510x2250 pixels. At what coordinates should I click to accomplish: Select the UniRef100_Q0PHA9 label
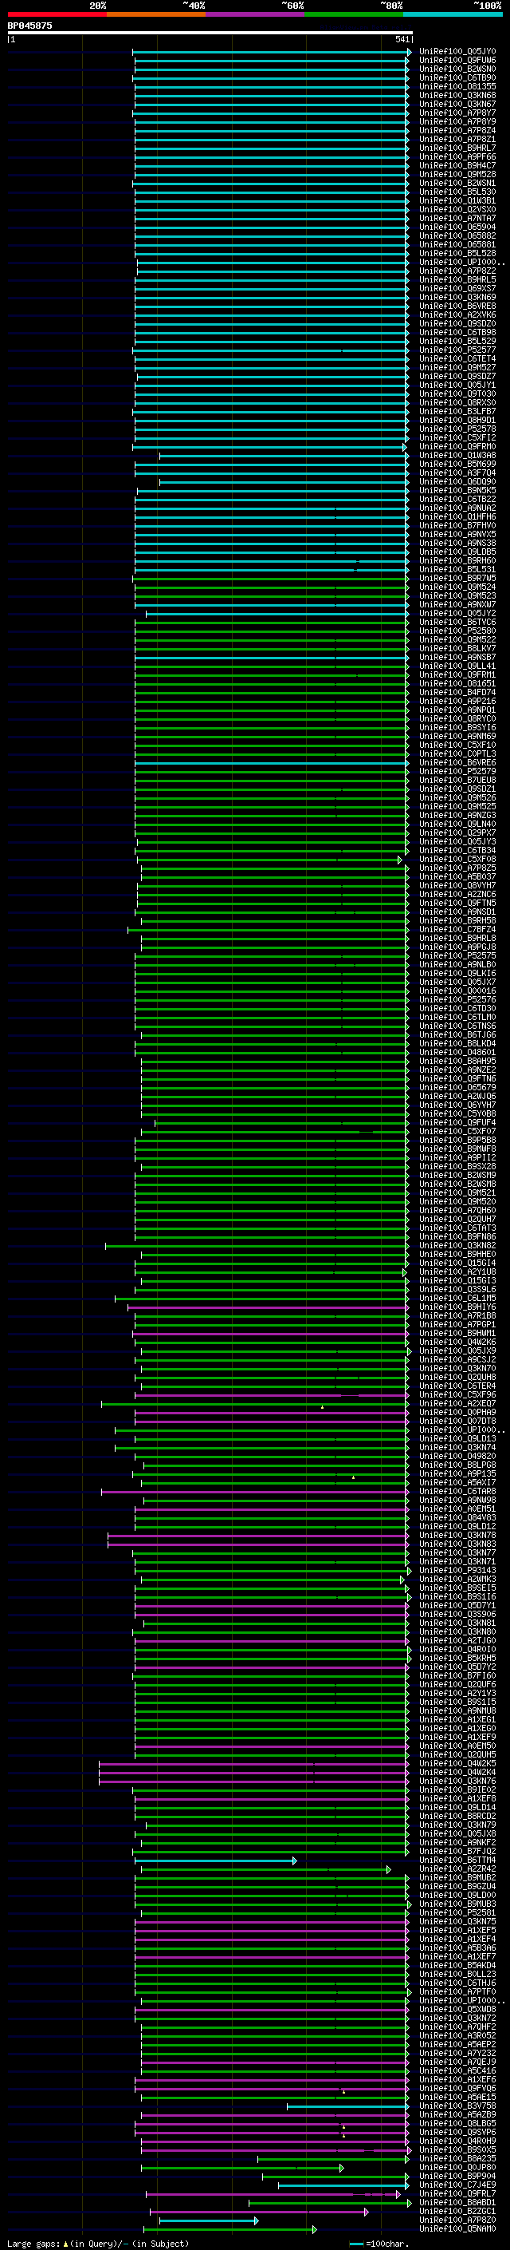coord(457,1413)
